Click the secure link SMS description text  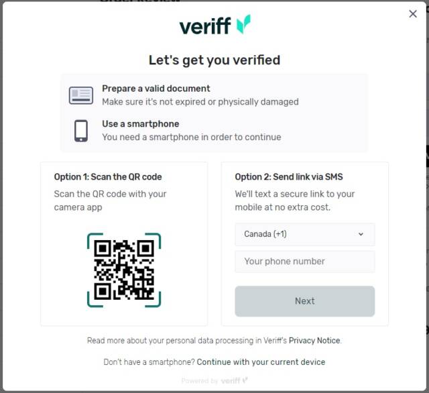coord(295,201)
